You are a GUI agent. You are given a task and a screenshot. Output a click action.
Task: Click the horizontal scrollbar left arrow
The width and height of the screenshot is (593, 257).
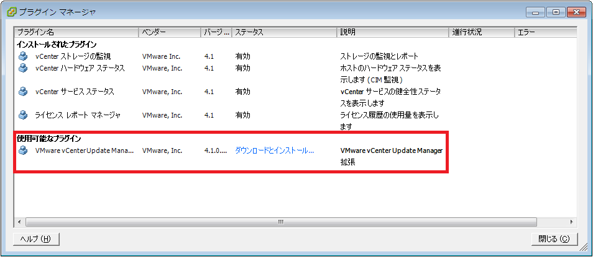pyautogui.click(x=20, y=222)
